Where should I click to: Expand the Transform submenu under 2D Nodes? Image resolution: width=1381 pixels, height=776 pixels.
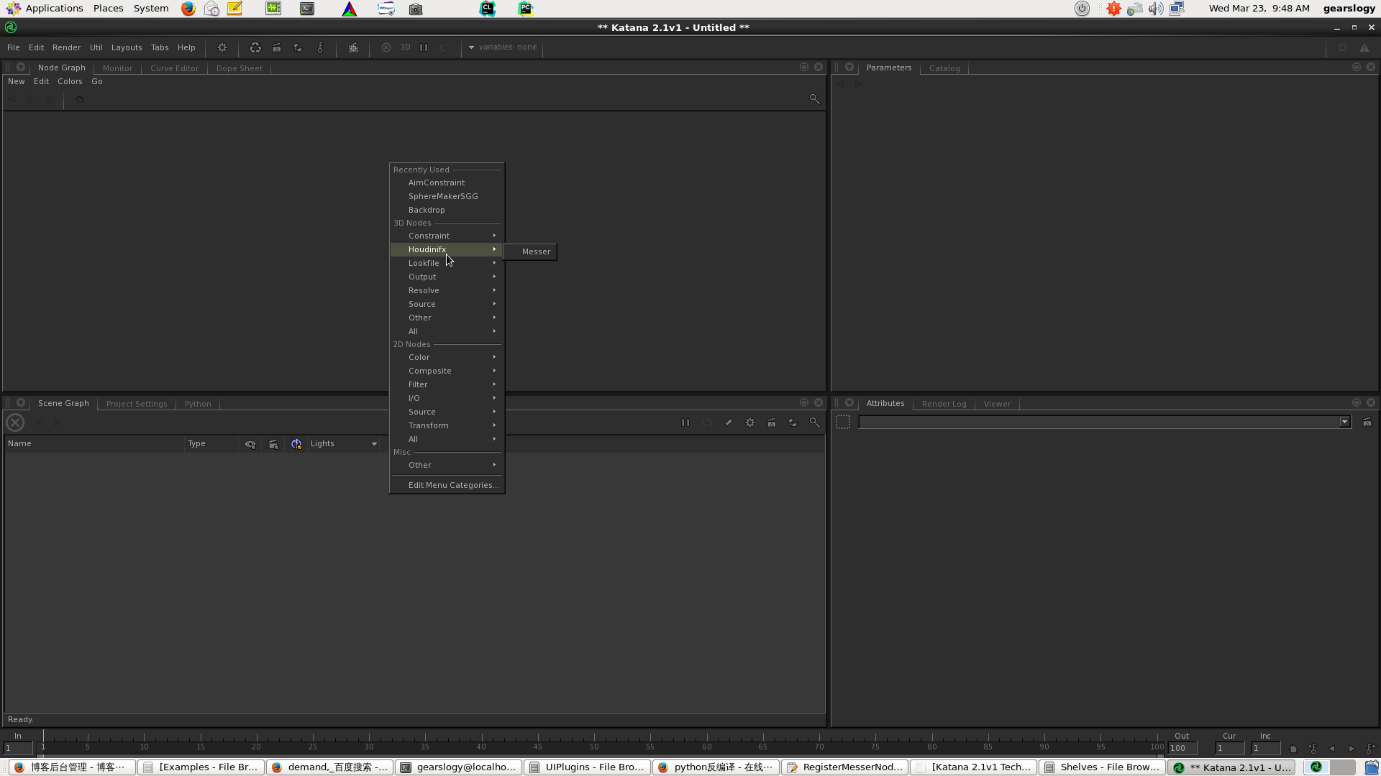[x=447, y=425]
